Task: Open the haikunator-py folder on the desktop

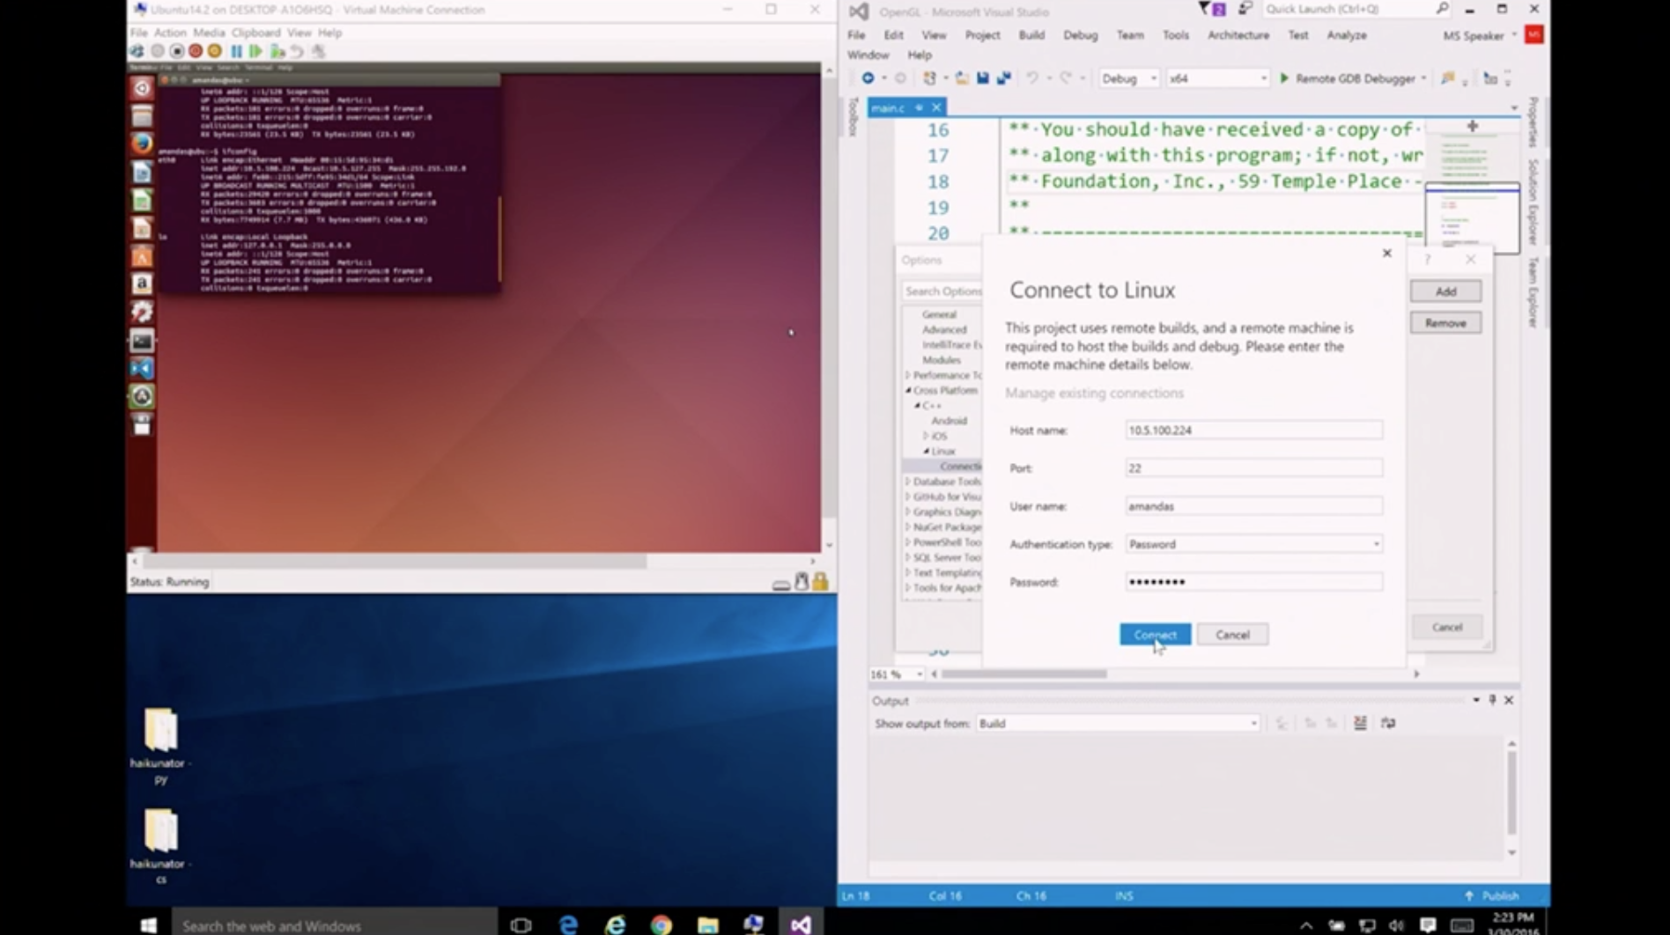Action: click(x=160, y=744)
